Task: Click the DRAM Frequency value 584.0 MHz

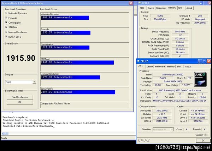Action: [x=180, y=32]
